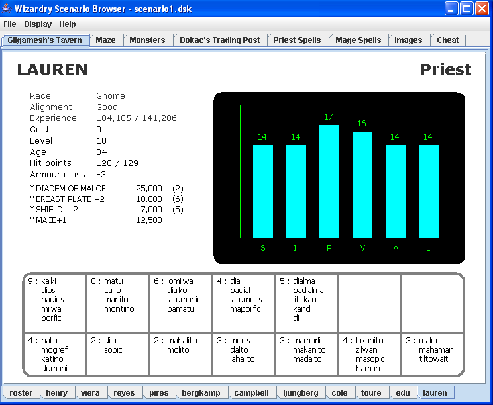Screen dimensions: 493x405
Task: Show the roster tab at bottom
Action: pos(21,393)
